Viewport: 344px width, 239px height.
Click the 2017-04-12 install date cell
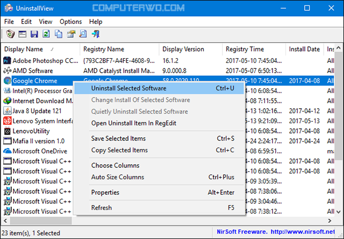point(305,111)
